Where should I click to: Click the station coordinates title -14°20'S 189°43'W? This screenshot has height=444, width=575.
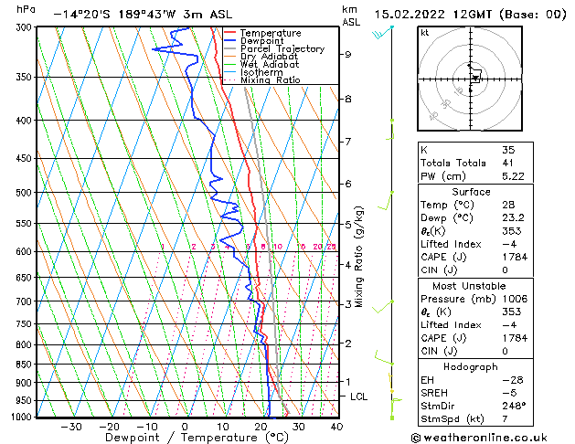[115, 15]
